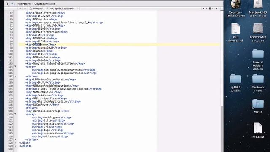Screen dimensions: 270x152
Task: Click the fold end marker at line 107
Action: point(15,76)
